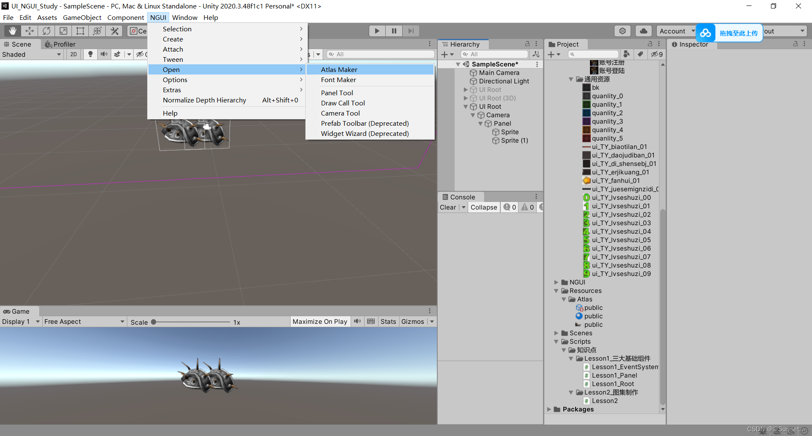Toggle Gizmos in Game view
The height and width of the screenshot is (436, 812).
pos(412,322)
